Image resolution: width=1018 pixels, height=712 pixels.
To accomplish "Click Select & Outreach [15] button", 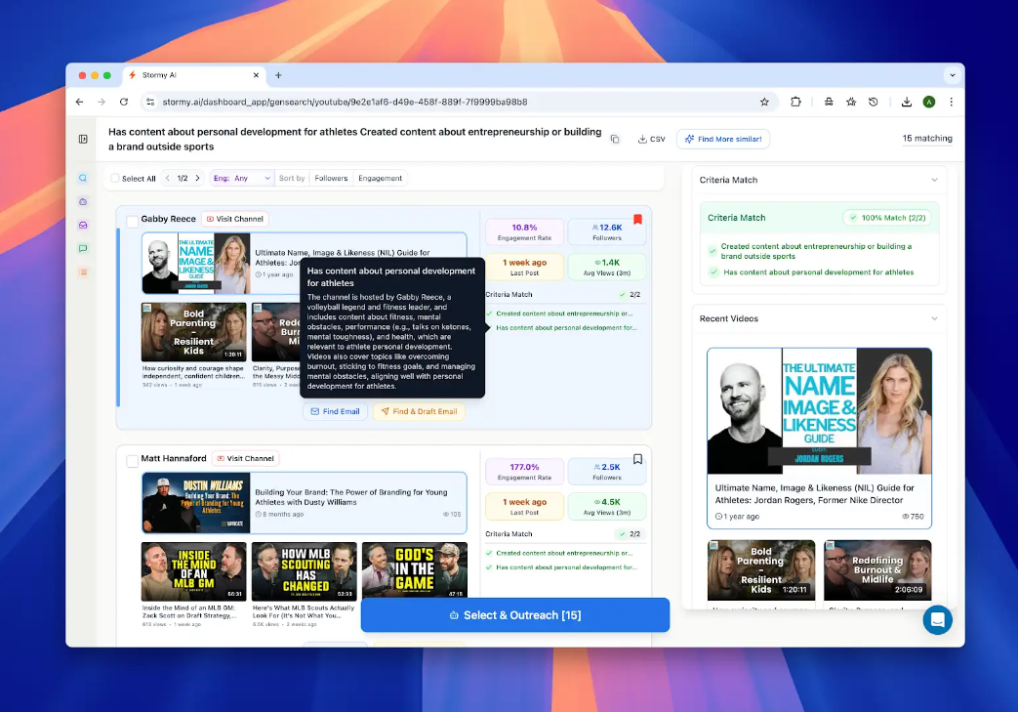I will coord(514,614).
